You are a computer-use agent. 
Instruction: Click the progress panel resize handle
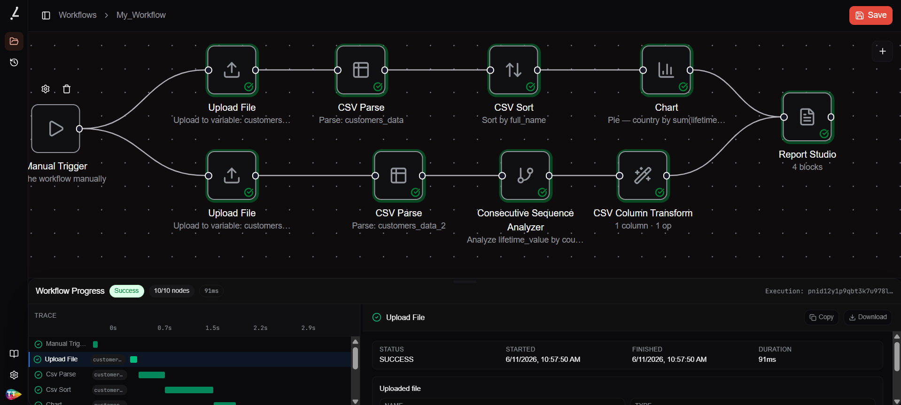[x=465, y=282]
